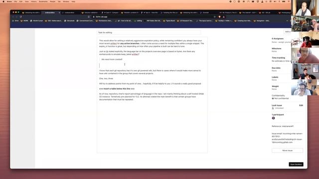The image size is (319, 179).
Task: Open the Bookmarks menu
Action: coord(43,1)
